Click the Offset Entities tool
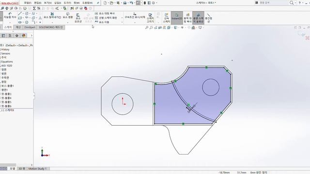 (x=78, y=18)
